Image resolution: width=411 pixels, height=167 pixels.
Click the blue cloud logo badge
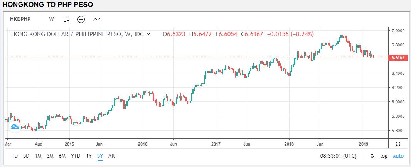click(15, 127)
